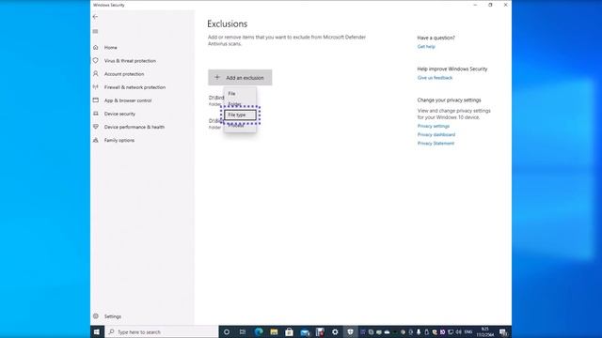Image resolution: width=602 pixels, height=338 pixels.
Task: Open App & browser control
Action: coord(128,100)
